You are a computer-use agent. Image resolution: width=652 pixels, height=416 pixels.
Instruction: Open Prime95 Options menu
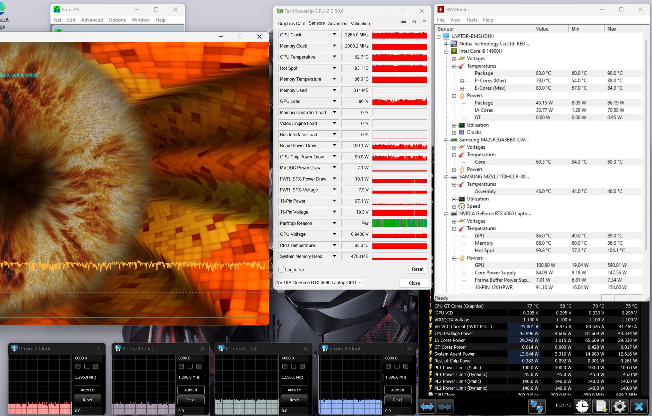click(117, 20)
